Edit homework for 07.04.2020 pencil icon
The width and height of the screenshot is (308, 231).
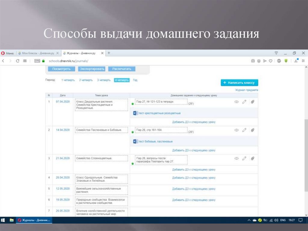pos(244,102)
